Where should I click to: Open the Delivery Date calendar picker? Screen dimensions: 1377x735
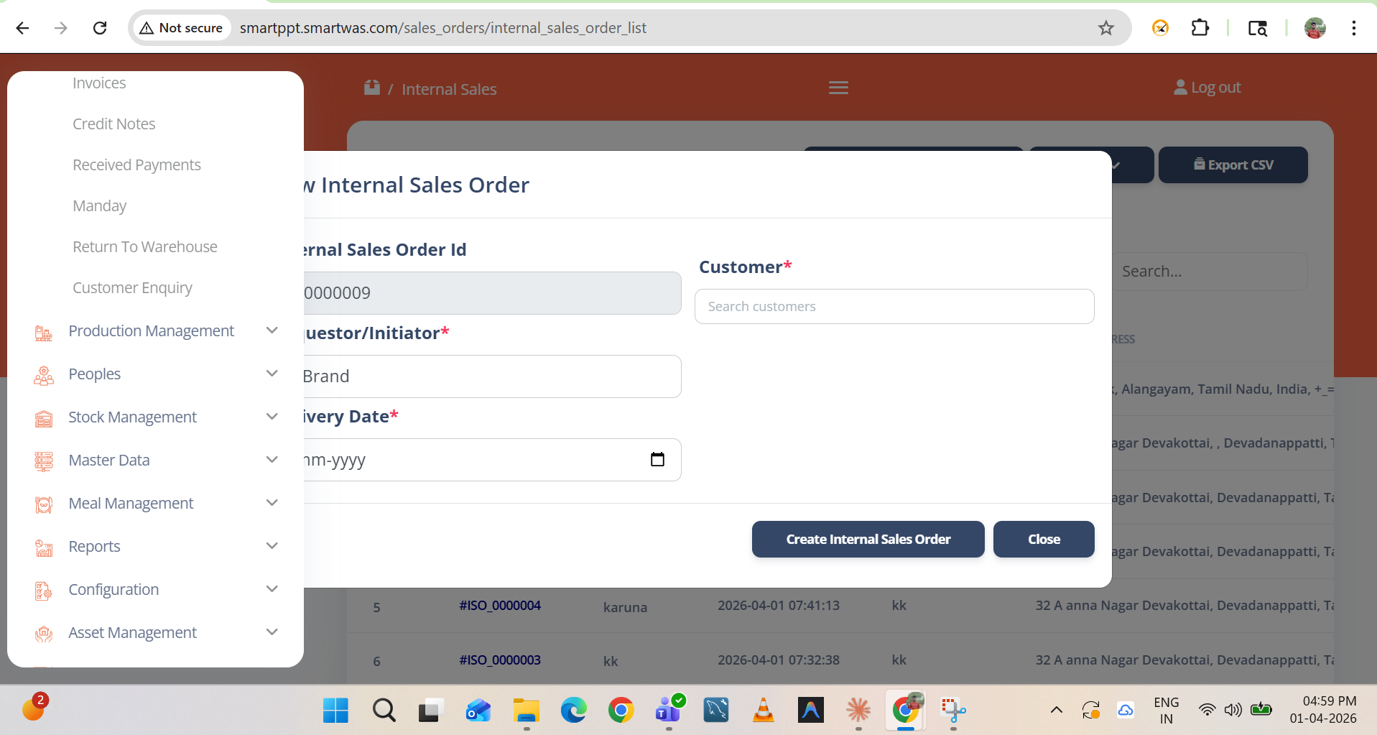click(x=657, y=459)
